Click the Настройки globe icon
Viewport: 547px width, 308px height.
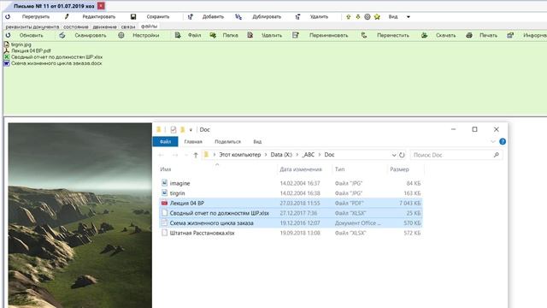(x=121, y=35)
